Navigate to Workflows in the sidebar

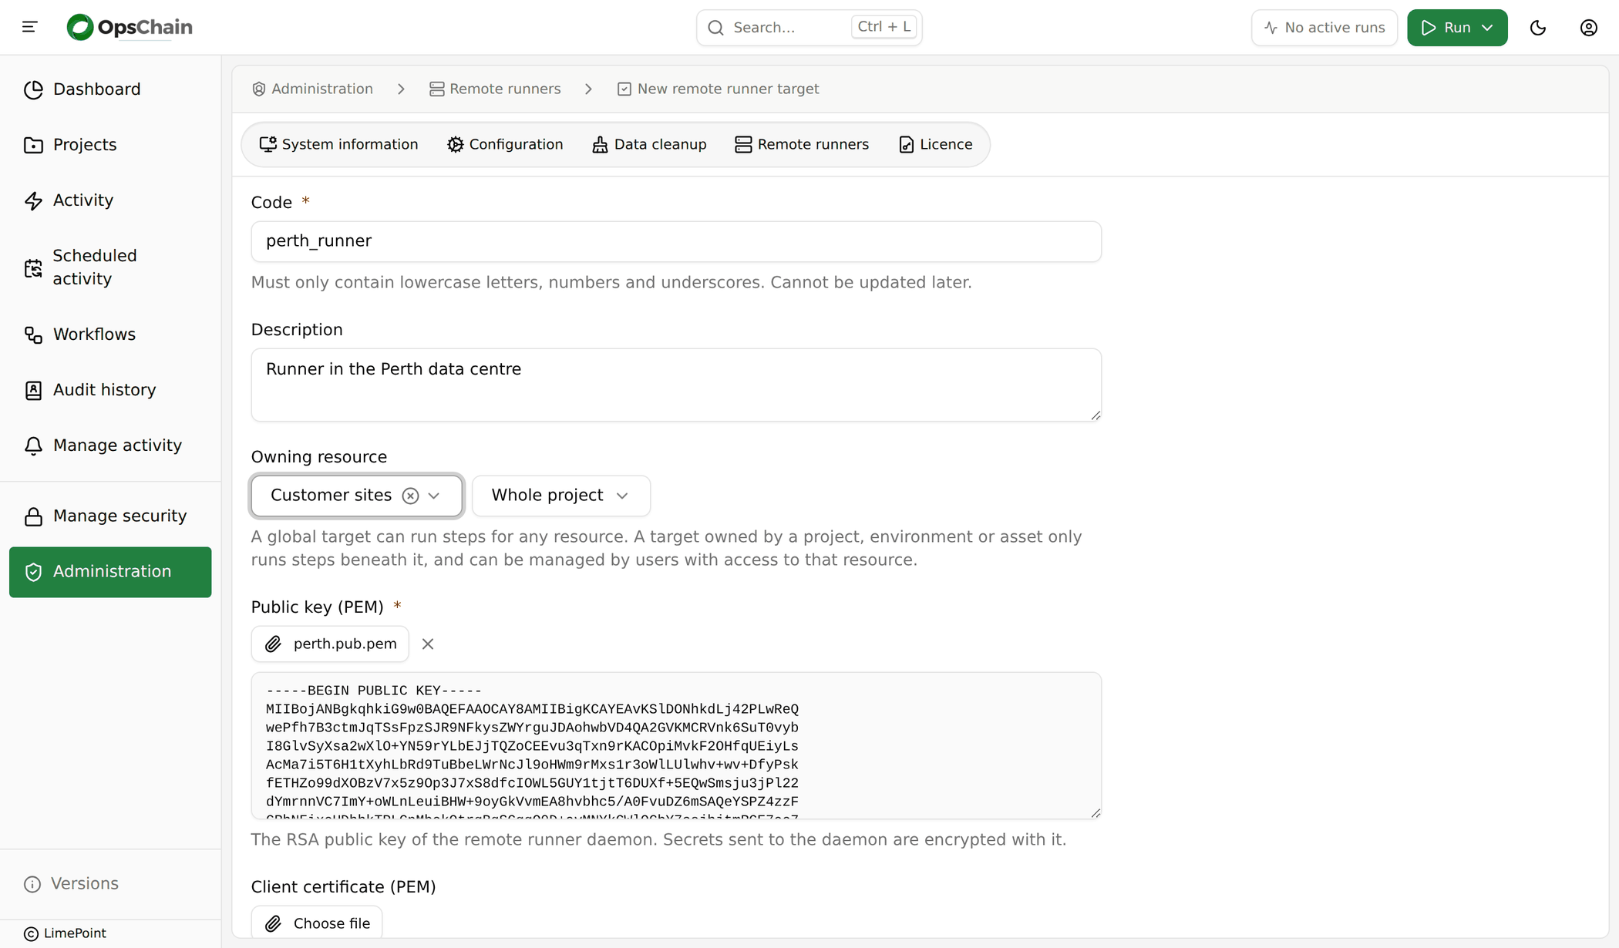(110, 334)
